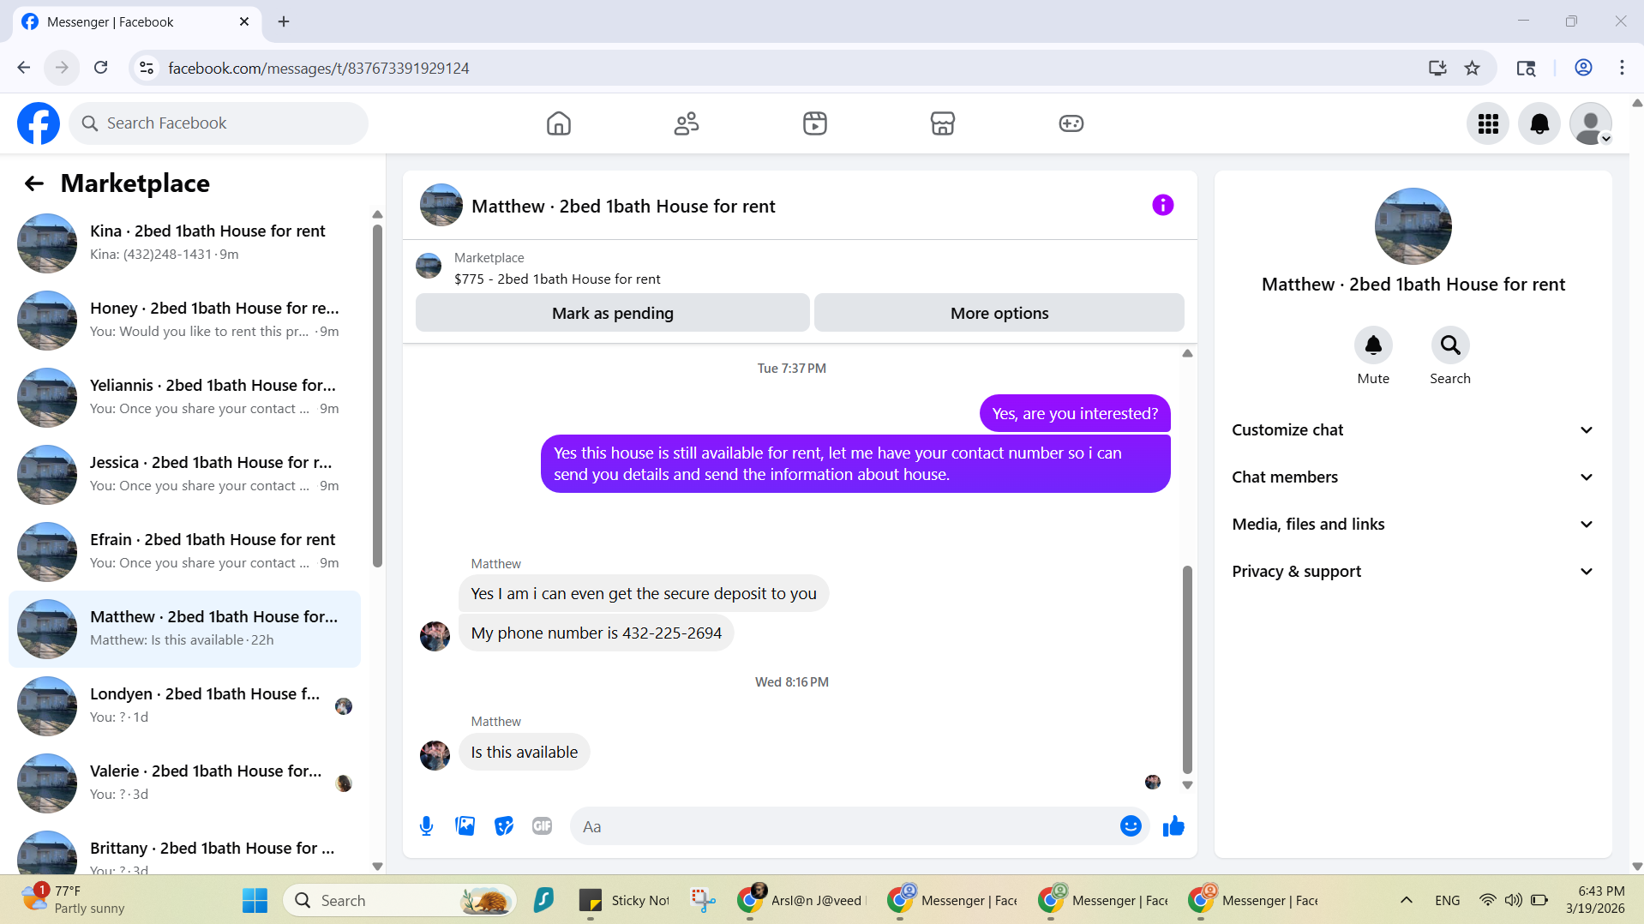Open conversation information purple info icon
The image size is (1644, 924).
[x=1162, y=205]
